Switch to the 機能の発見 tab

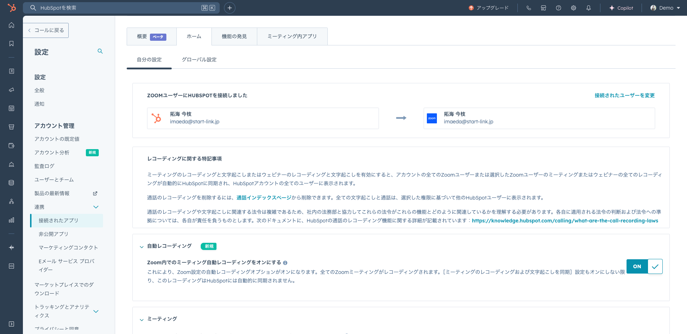coord(234,36)
